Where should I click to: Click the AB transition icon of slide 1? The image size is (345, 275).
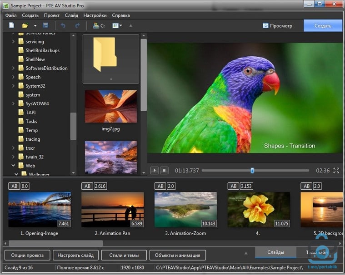[x=14, y=186]
